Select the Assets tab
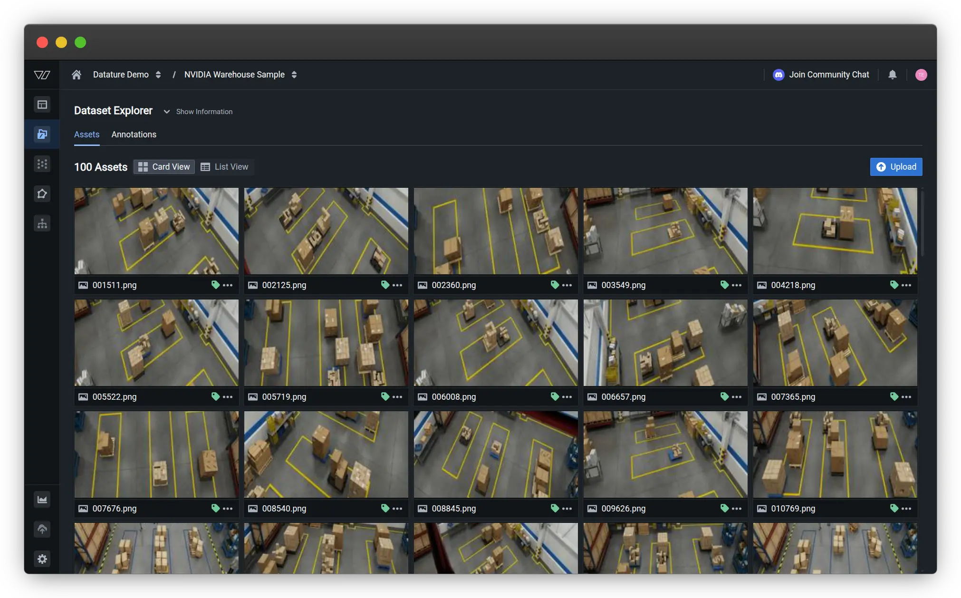Viewport: 961px width, 598px height. [86, 135]
